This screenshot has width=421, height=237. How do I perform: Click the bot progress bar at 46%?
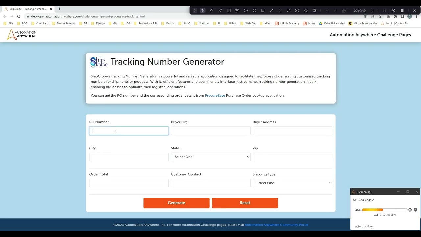click(384, 210)
